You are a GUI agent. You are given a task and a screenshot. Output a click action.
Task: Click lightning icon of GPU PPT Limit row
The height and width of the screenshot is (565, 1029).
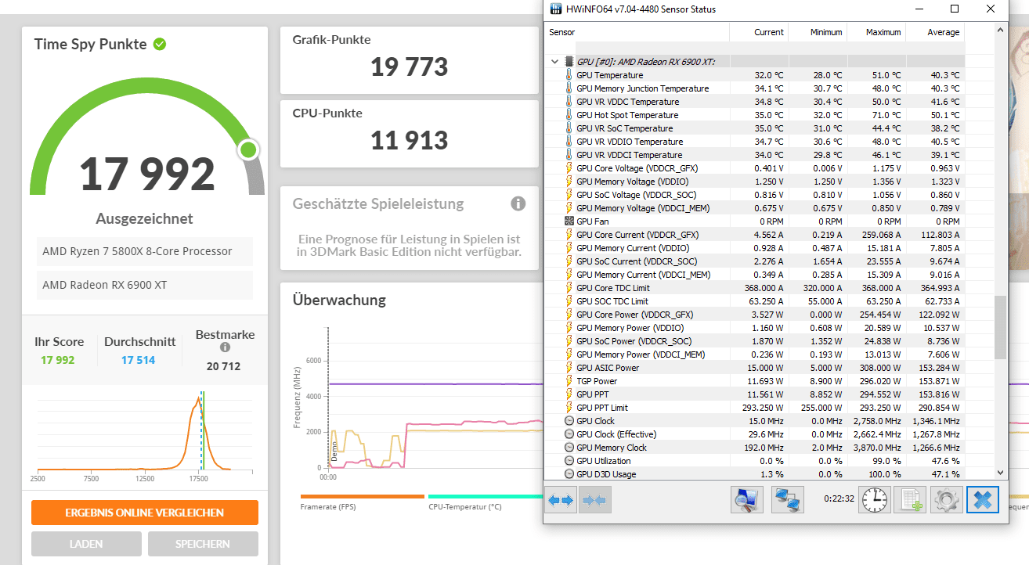(569, 408)
